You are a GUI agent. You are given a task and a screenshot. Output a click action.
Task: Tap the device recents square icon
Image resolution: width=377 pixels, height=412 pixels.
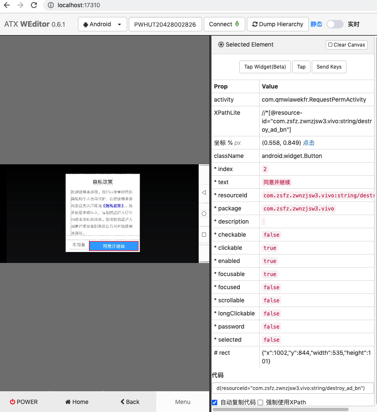click(204, 235)
